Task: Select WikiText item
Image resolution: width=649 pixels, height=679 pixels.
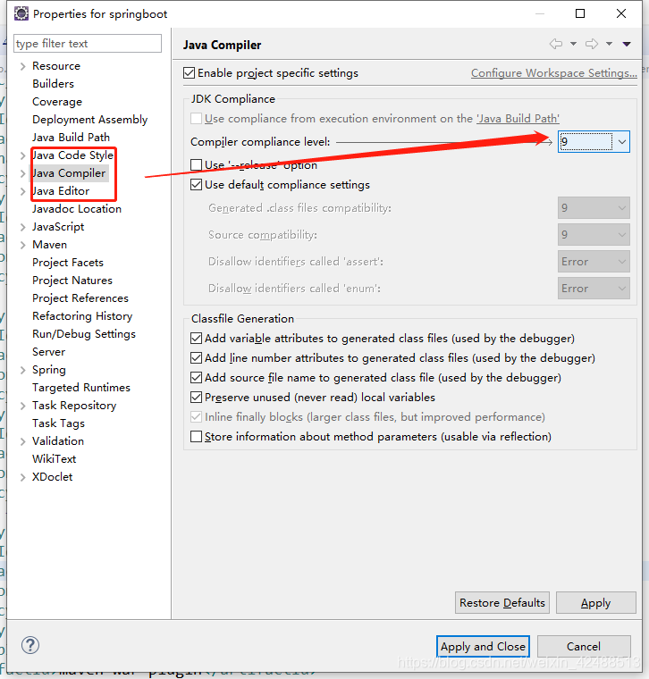Action: pos(54,458)
